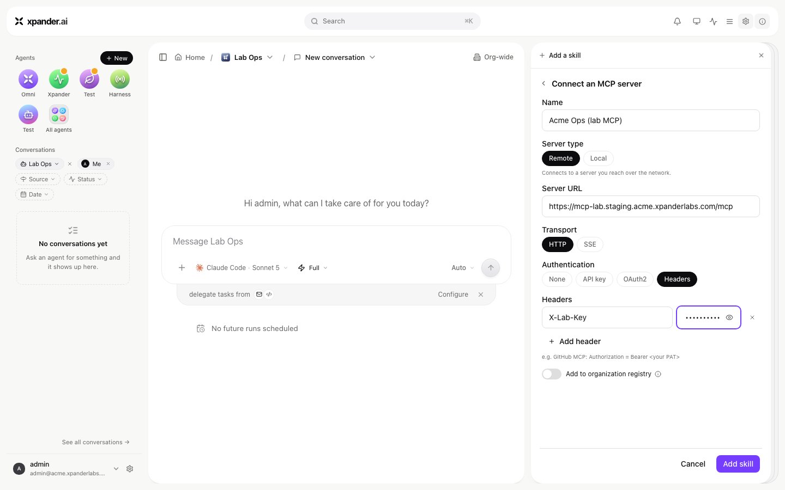Dismiss the delegate tasks banner

(481, 295)
